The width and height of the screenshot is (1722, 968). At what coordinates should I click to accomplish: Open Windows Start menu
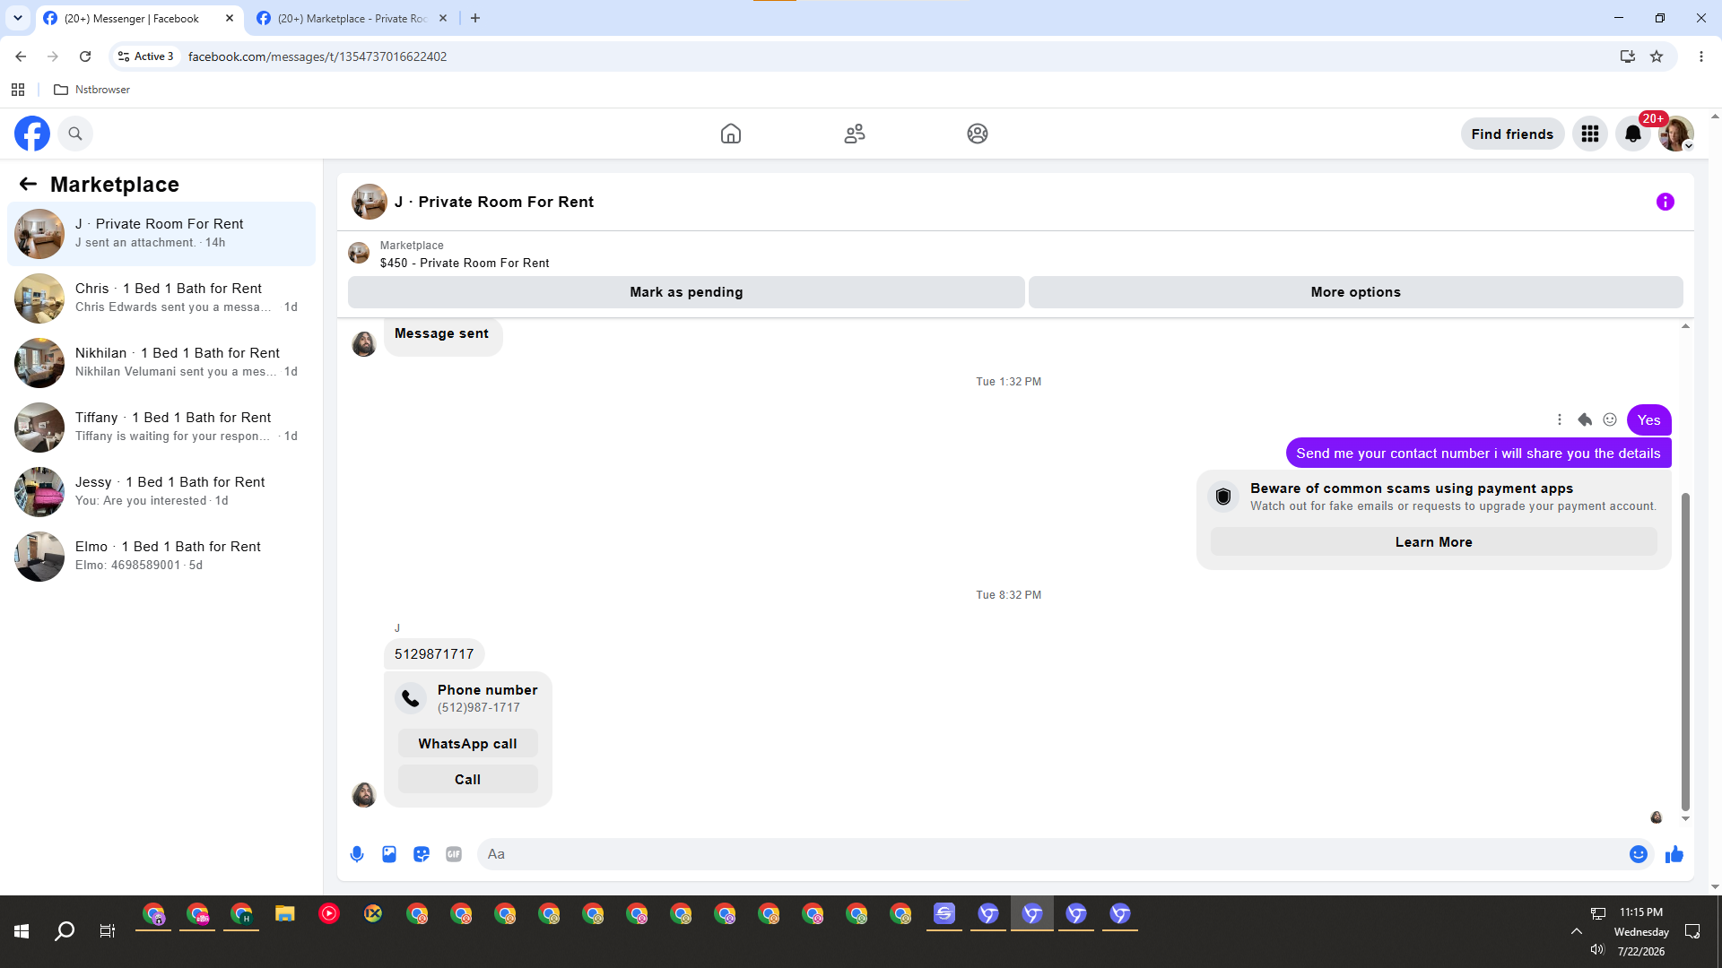(x=22, y=932)
